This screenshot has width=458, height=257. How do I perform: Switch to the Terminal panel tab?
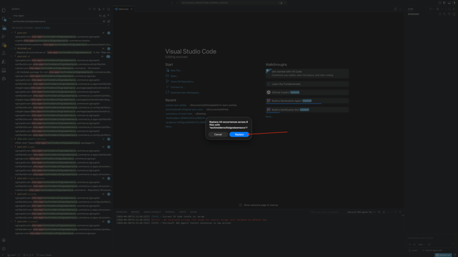pyautogui.click(x=170, y=212)
